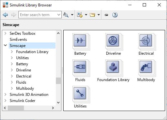Toggle the pin to keep the browser on top
This screenshot has height=120, width=167.
[x=106, y=15]
